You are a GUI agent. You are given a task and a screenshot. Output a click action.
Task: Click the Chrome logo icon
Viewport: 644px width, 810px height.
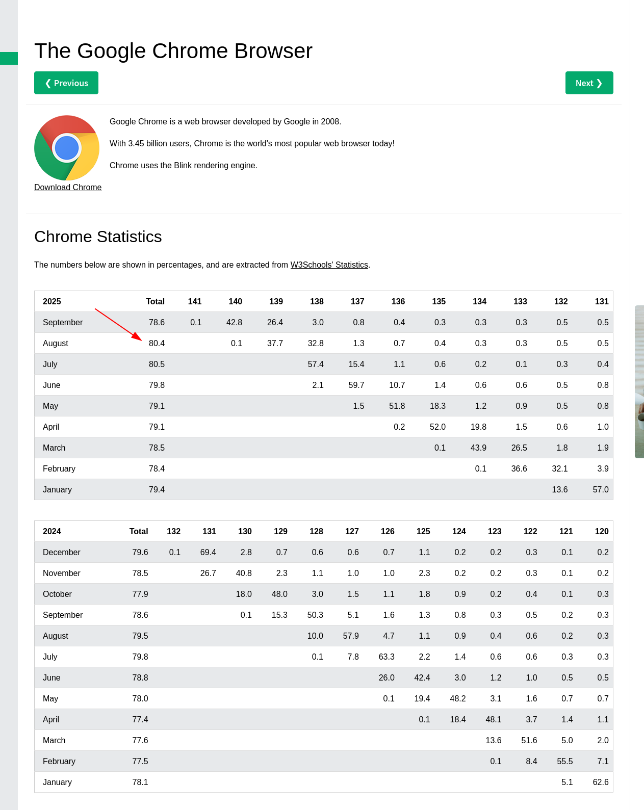pos(66,148)
